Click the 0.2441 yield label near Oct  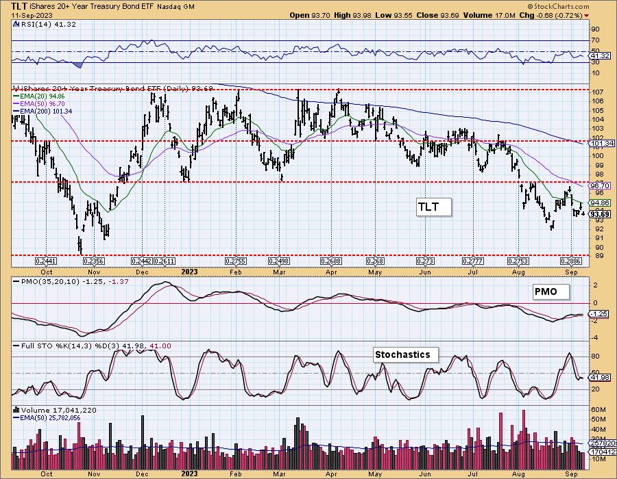pyautogui.click(x=47, y=261)
